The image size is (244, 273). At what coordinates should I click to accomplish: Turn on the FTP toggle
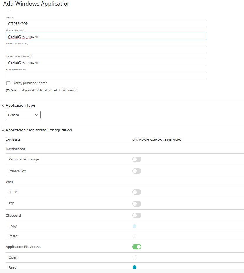pos(137,204)
